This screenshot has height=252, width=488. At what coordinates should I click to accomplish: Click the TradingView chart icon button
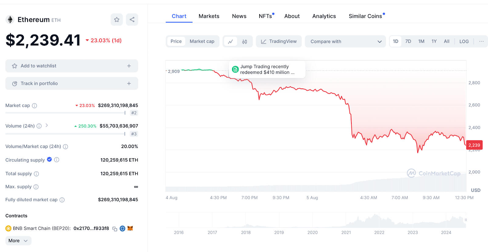[x=279, y=41]
